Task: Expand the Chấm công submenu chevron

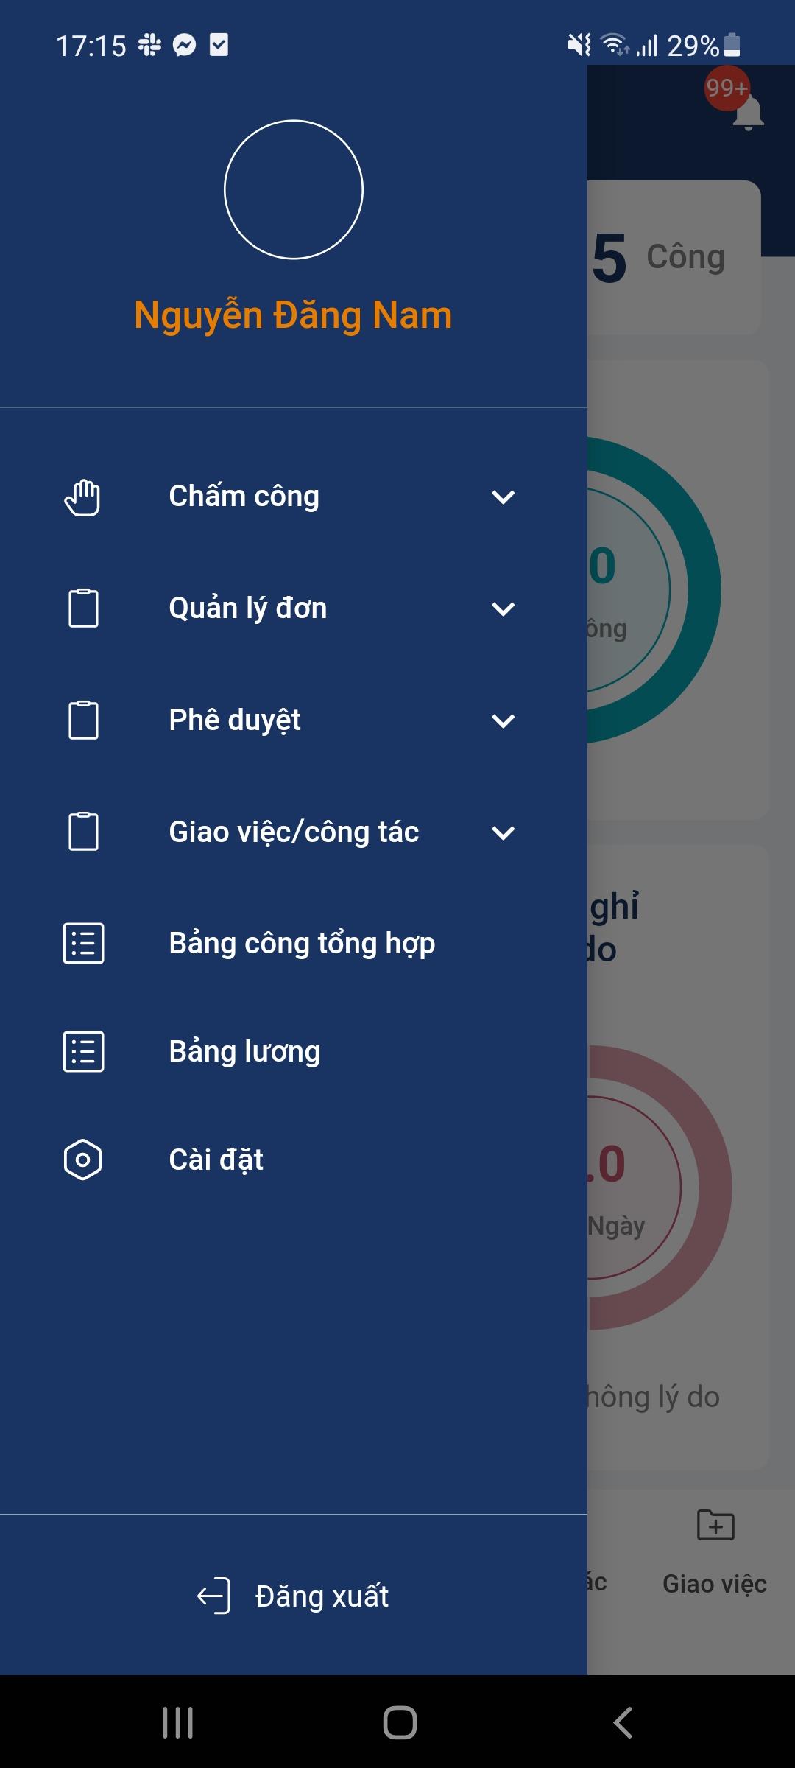Action: click(504, 497)
